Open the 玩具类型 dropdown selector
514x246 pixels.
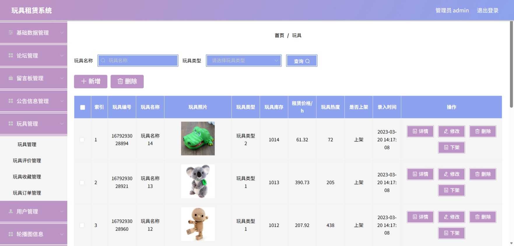point(244,61)
